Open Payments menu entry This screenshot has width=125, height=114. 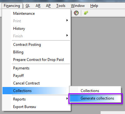tap(36, 68)
